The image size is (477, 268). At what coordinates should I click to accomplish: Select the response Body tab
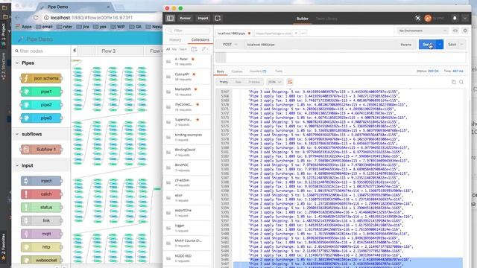pos(221,71)
